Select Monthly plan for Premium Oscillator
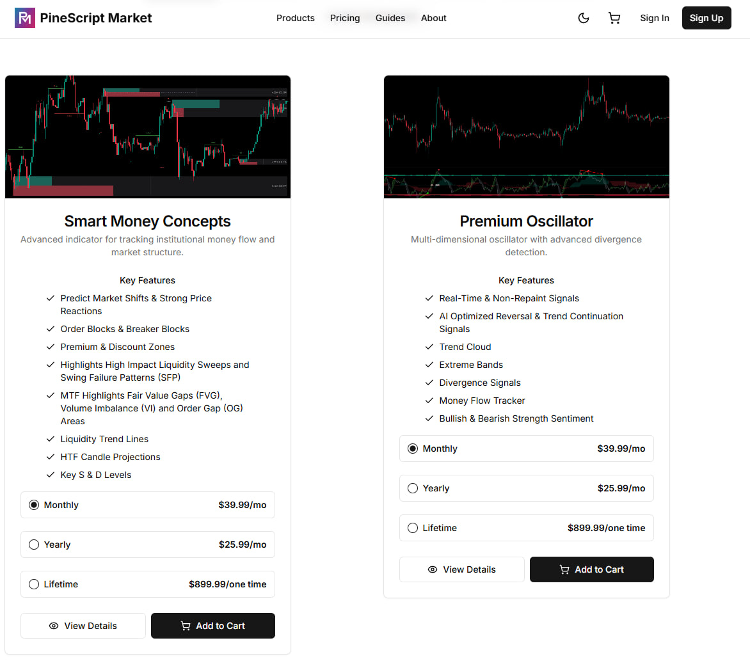Viewport: 750px width, 668px height. 413,449
